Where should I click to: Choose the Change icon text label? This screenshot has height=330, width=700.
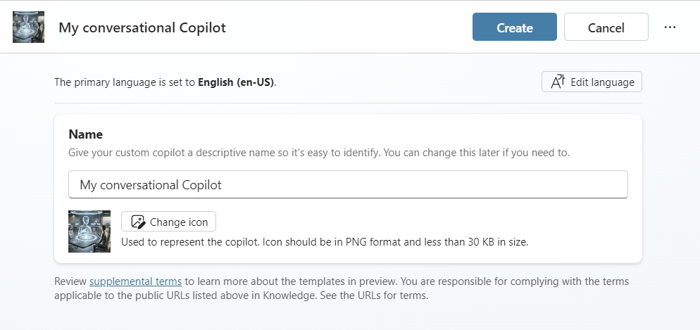pos(179,222)
